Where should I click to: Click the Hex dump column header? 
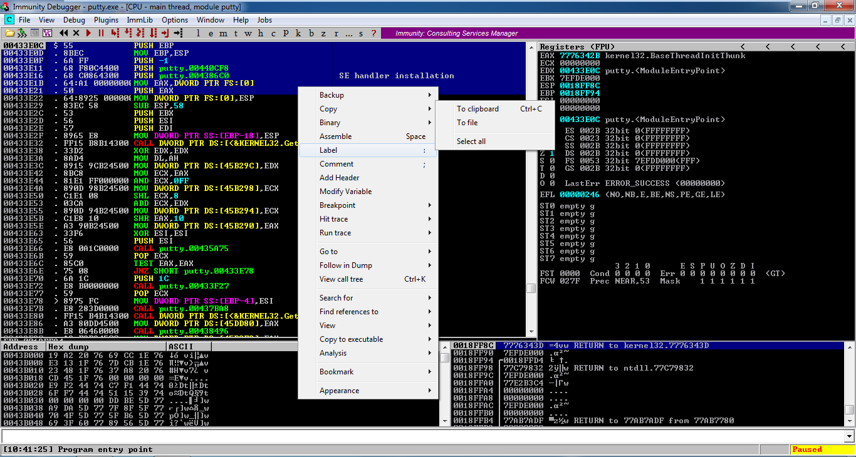click(107, 347)
